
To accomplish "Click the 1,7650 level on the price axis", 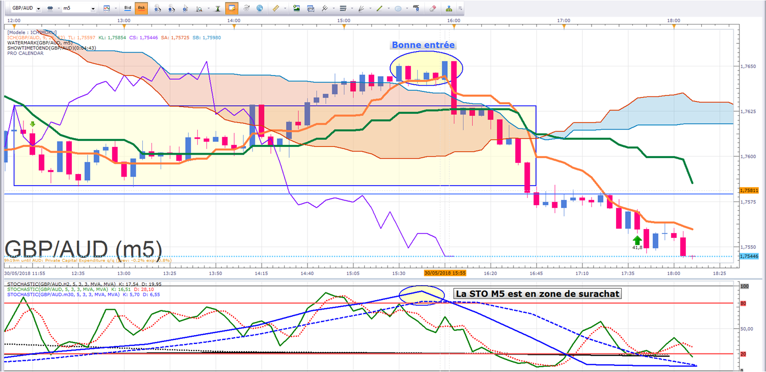I will [x=748, y=67].
